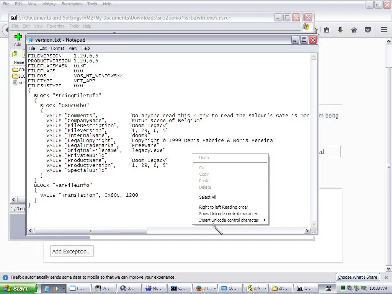Screen dimensions: 392x294
Task: Expand the help taskbar group dropdown arrow
Action: (x=265, y=288)
